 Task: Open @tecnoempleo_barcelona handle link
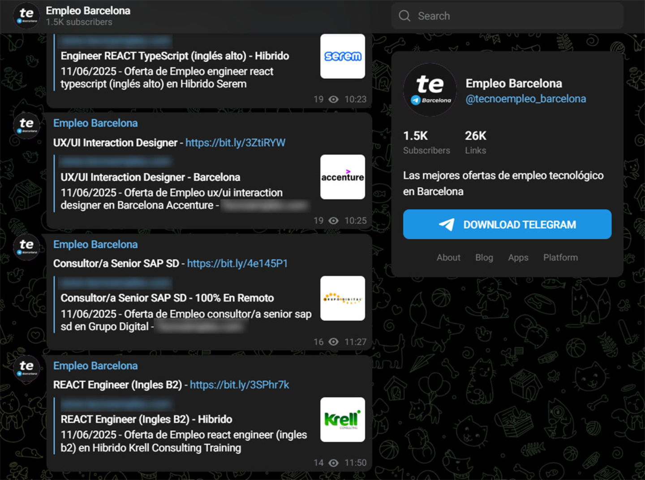coord(526,99)
